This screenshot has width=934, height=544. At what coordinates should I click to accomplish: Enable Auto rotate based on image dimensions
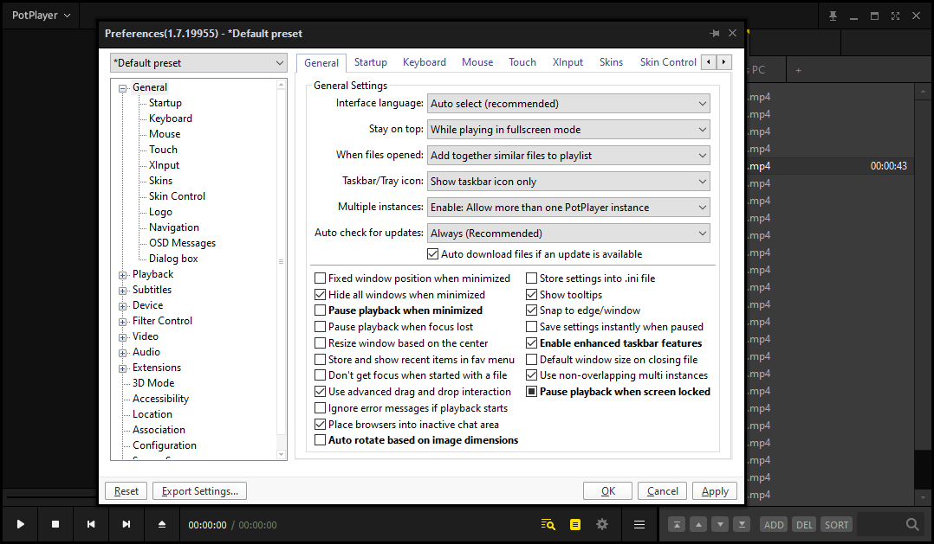320,440
